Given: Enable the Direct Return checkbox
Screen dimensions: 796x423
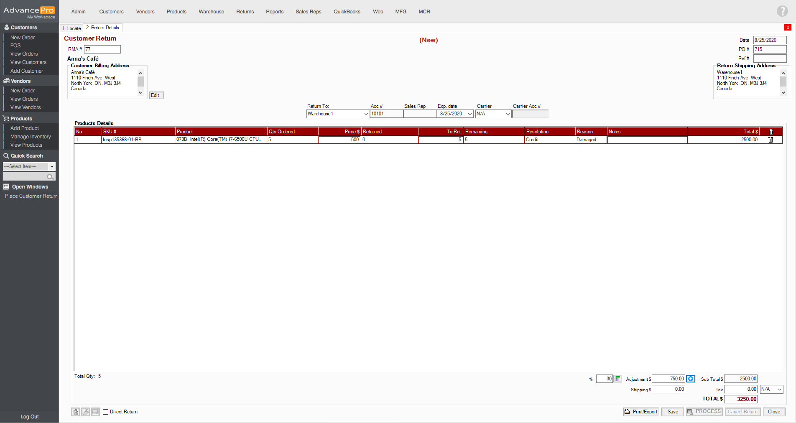Looking at the screenshot, I should click(106, 412).
